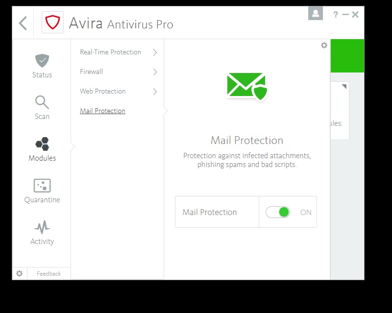The image size is (392, 313).
Task: Click the ON status label
Action: pos(306,213)
